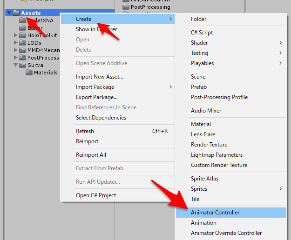Create a Tile asset
The height and width of the screenshot is (240, 291).
pos(231,199)
